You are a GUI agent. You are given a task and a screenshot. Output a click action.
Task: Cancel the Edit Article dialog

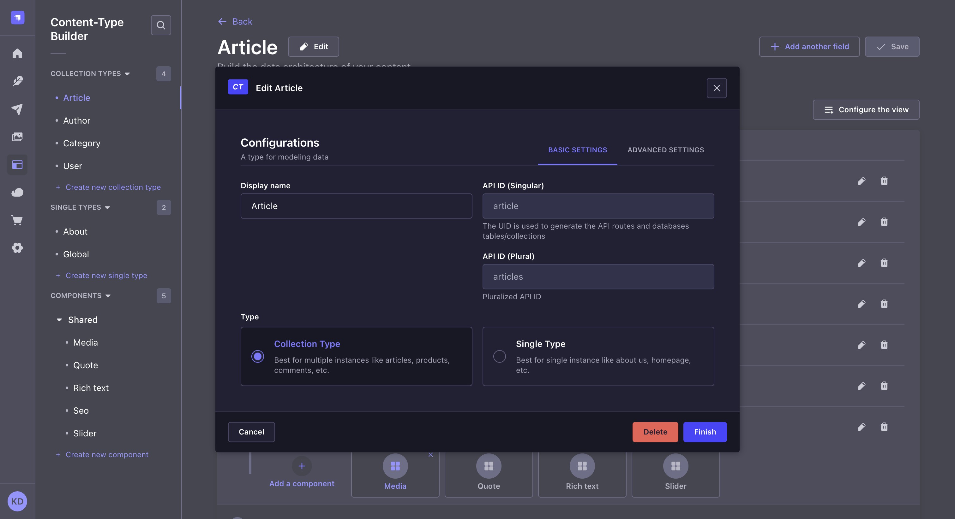click(x=251, y=432)
